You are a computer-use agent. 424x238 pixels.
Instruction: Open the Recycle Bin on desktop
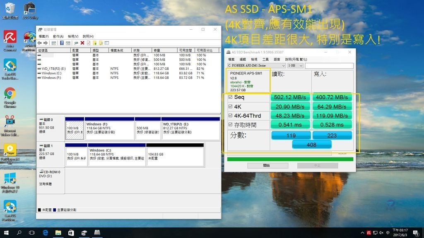[x=10, y=8]
